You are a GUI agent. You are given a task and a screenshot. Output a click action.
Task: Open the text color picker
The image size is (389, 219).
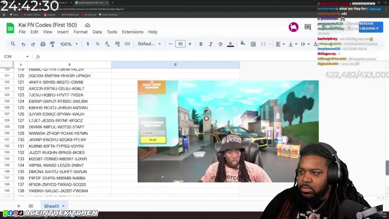(230, 44)
